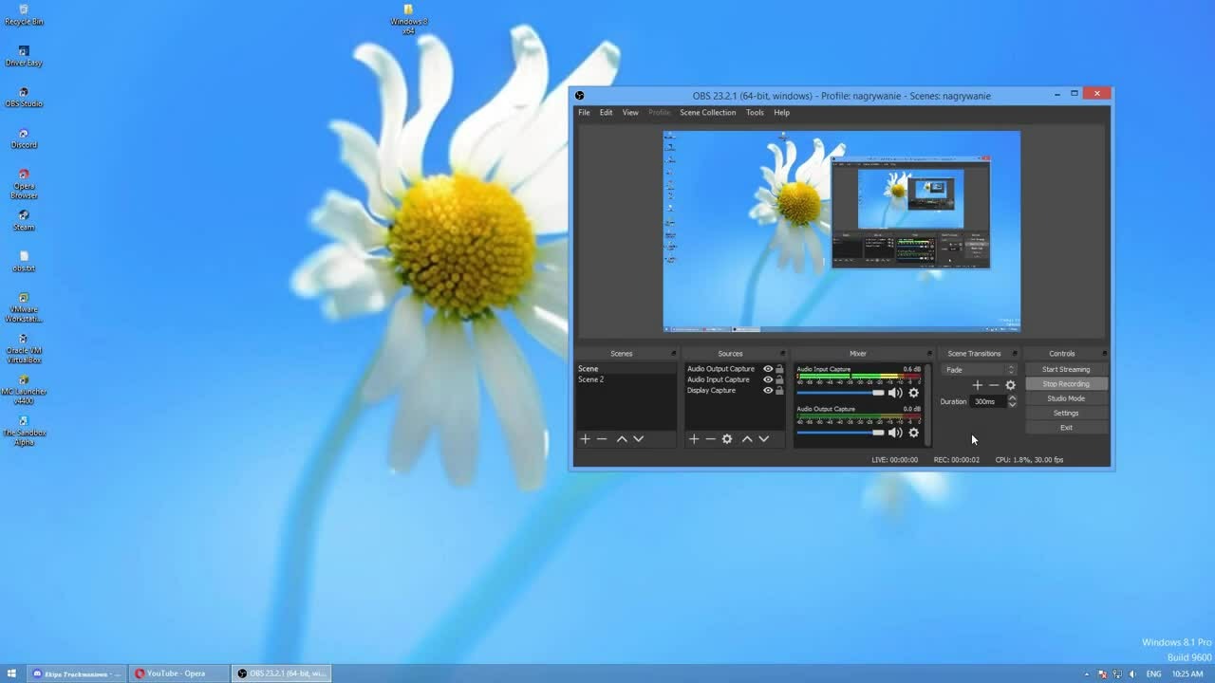Screen dimensions: 1215x683
Task: Open the Scene Collection menu
Action: [707, 112]
